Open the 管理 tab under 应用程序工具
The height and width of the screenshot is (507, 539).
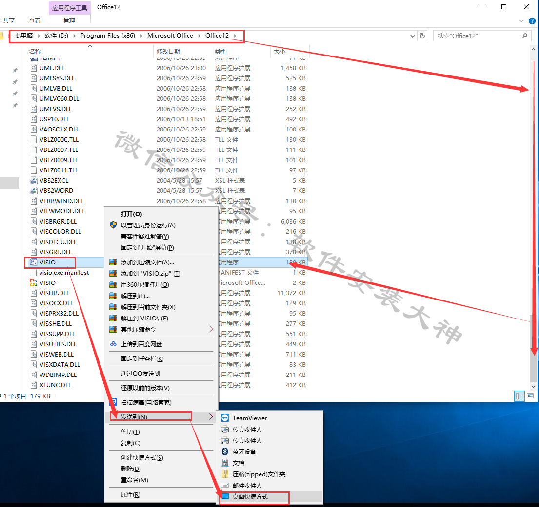69,21
